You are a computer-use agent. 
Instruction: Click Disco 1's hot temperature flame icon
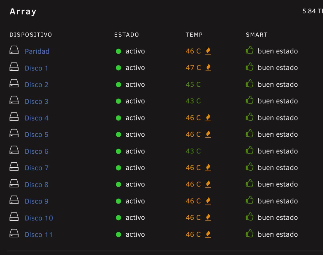[208, 68]
